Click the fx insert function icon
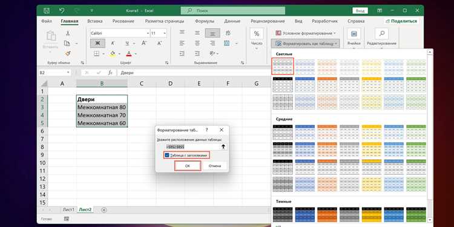Image resolution: width=454 pixels, height=227 pixels. [110, 73]
